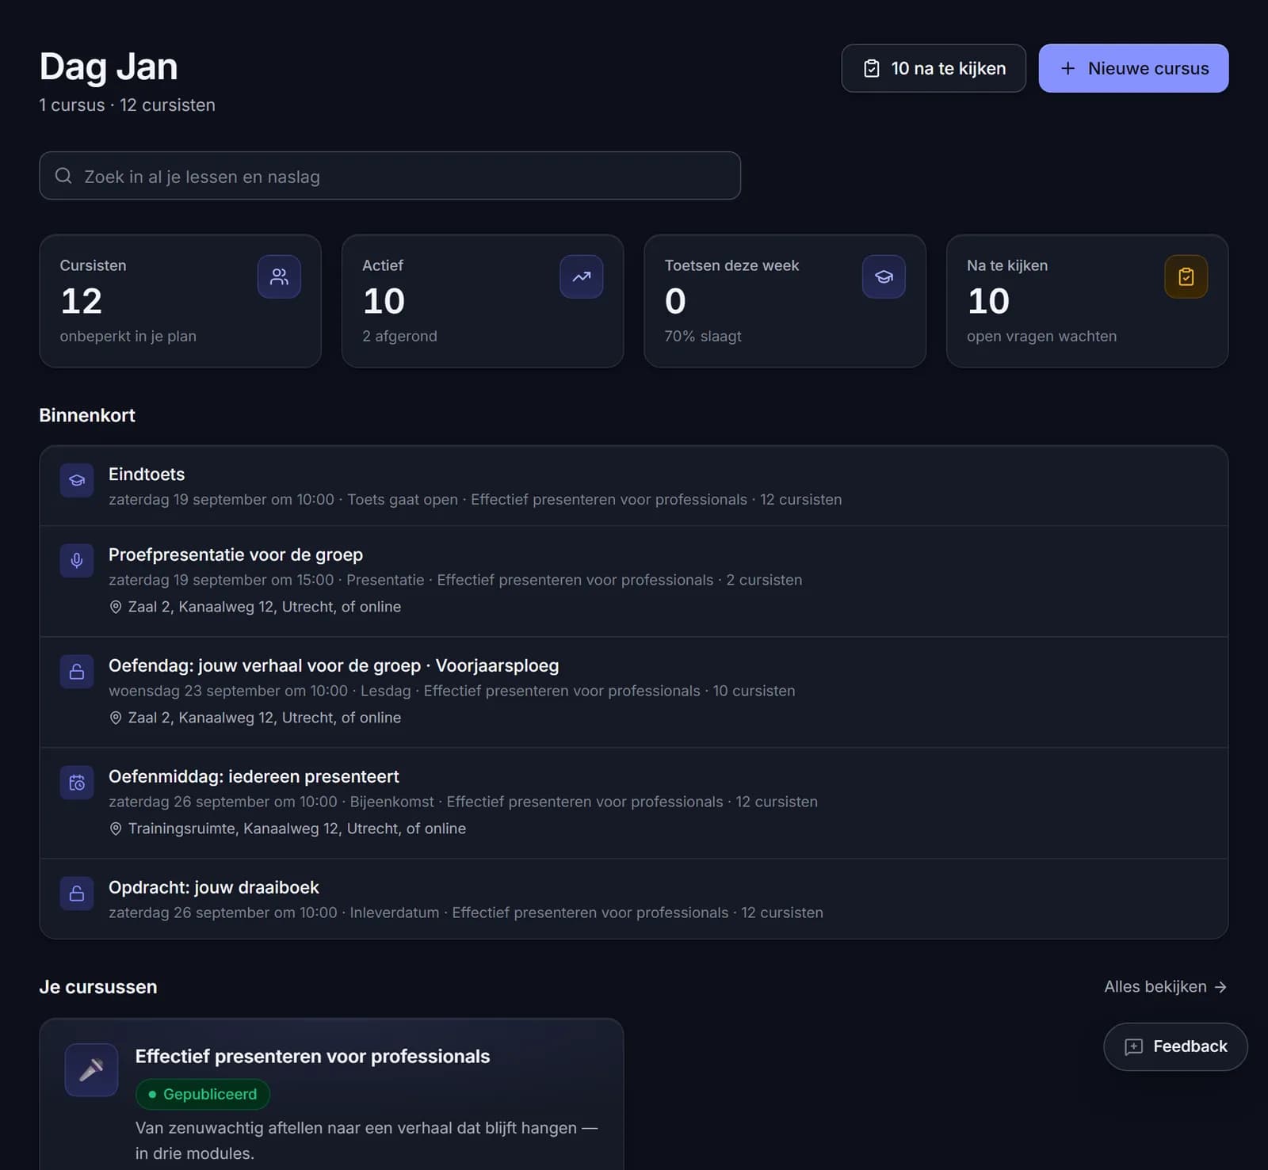This screenshot has width=1268, height=1170.
Task: Click the lock icon beside Opdracht: jouw draaiboek
Action: coord(77,894)
